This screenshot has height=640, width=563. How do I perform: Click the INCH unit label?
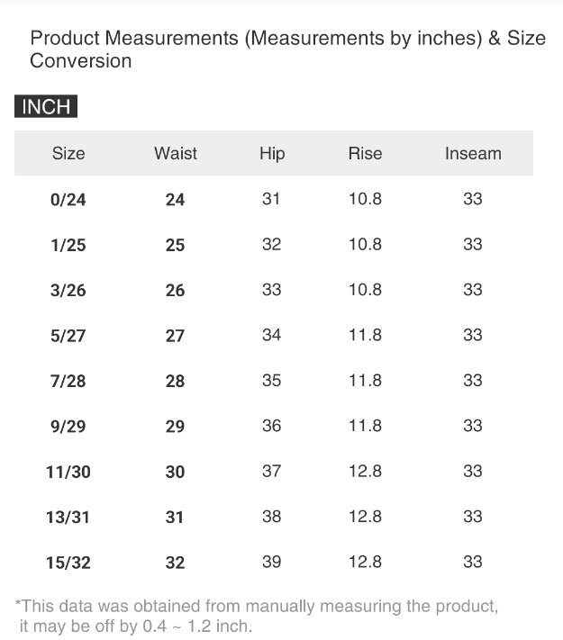point(46,107)
